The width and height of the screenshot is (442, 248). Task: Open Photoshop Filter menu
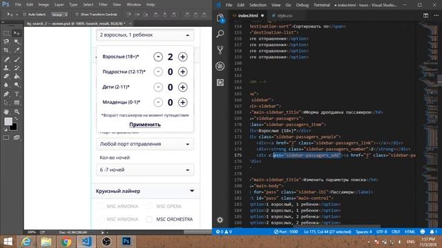click(x=103, y=5)
